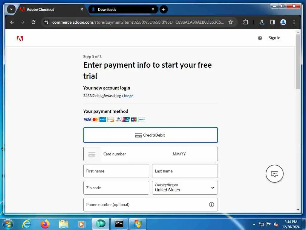
Task: Click the scrollbar down arrow
Action: click(298, 210)
